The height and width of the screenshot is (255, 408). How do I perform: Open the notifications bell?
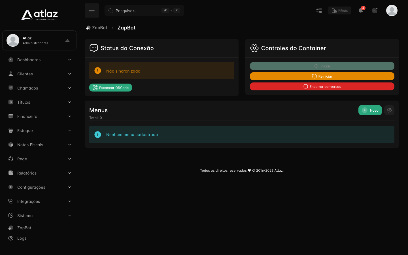tap(361, 10)
